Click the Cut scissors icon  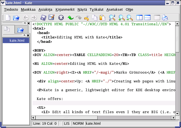[87, 18]
